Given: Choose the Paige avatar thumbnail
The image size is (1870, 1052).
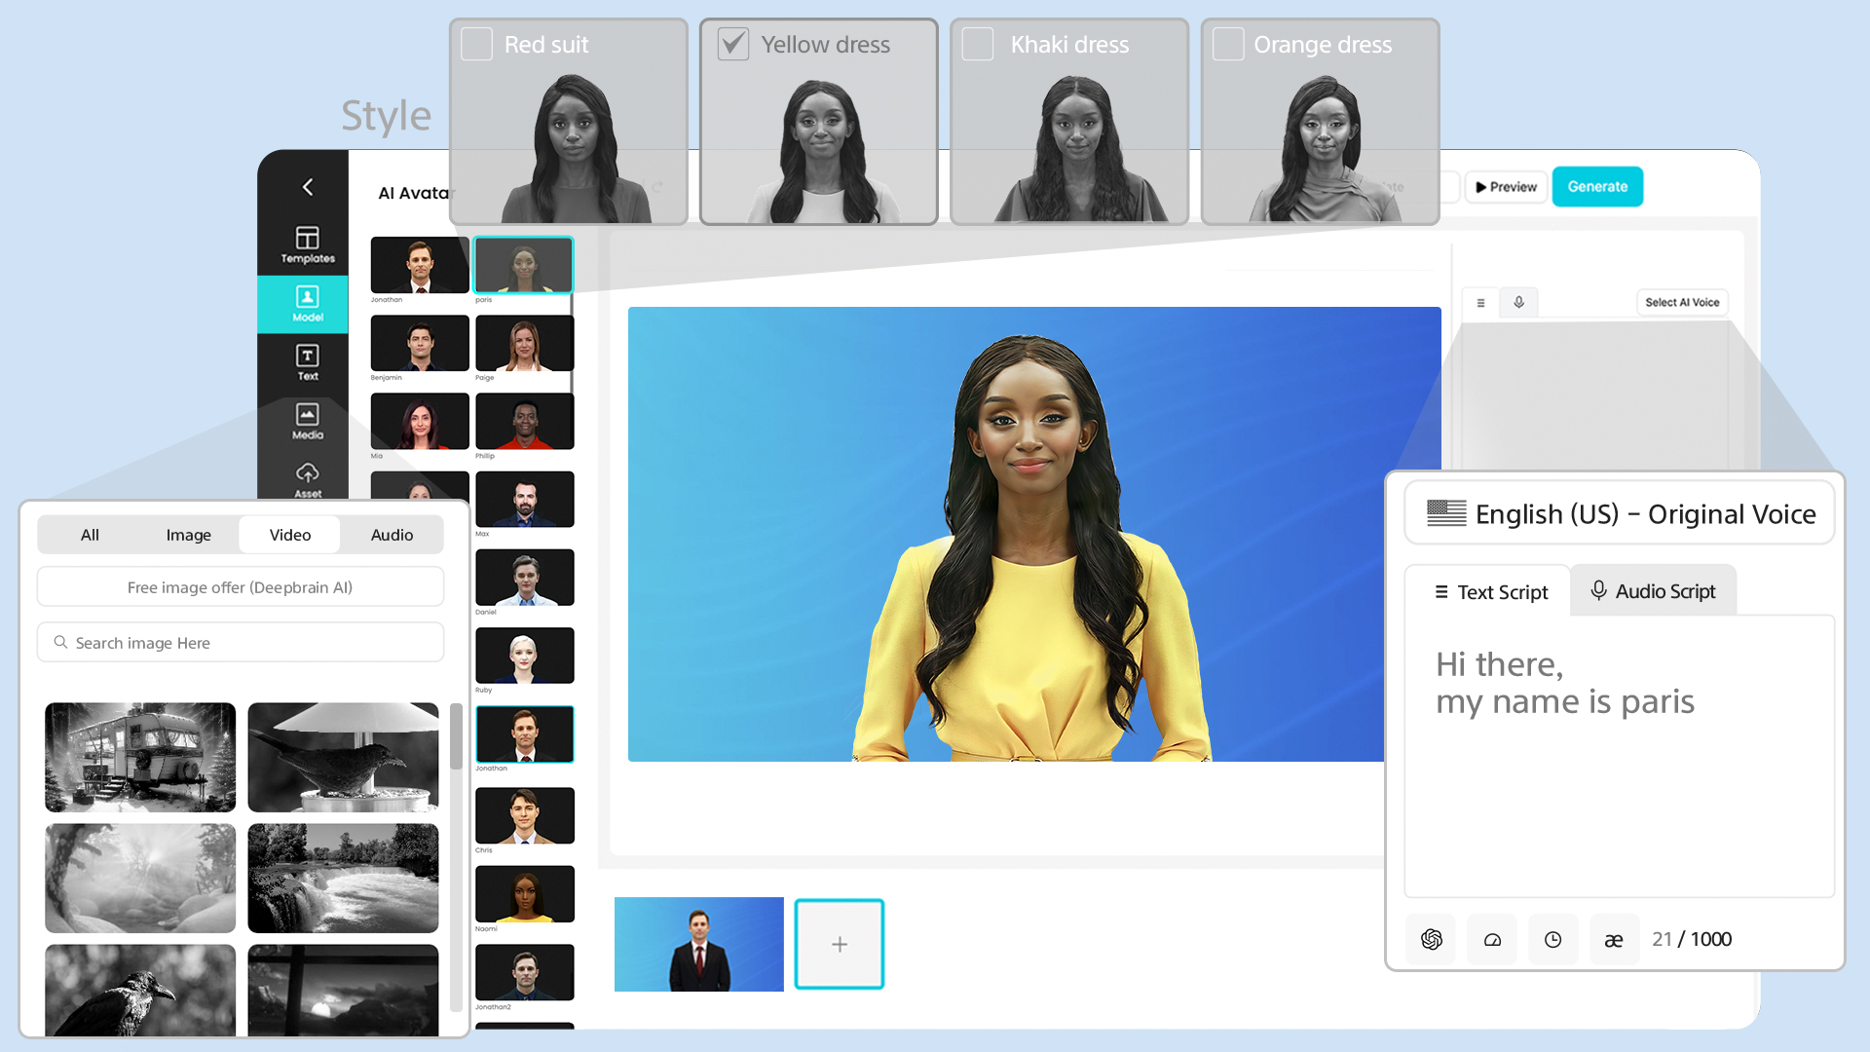Looking at the screenshot, I should pyautogui.click(x=524, y=343).
